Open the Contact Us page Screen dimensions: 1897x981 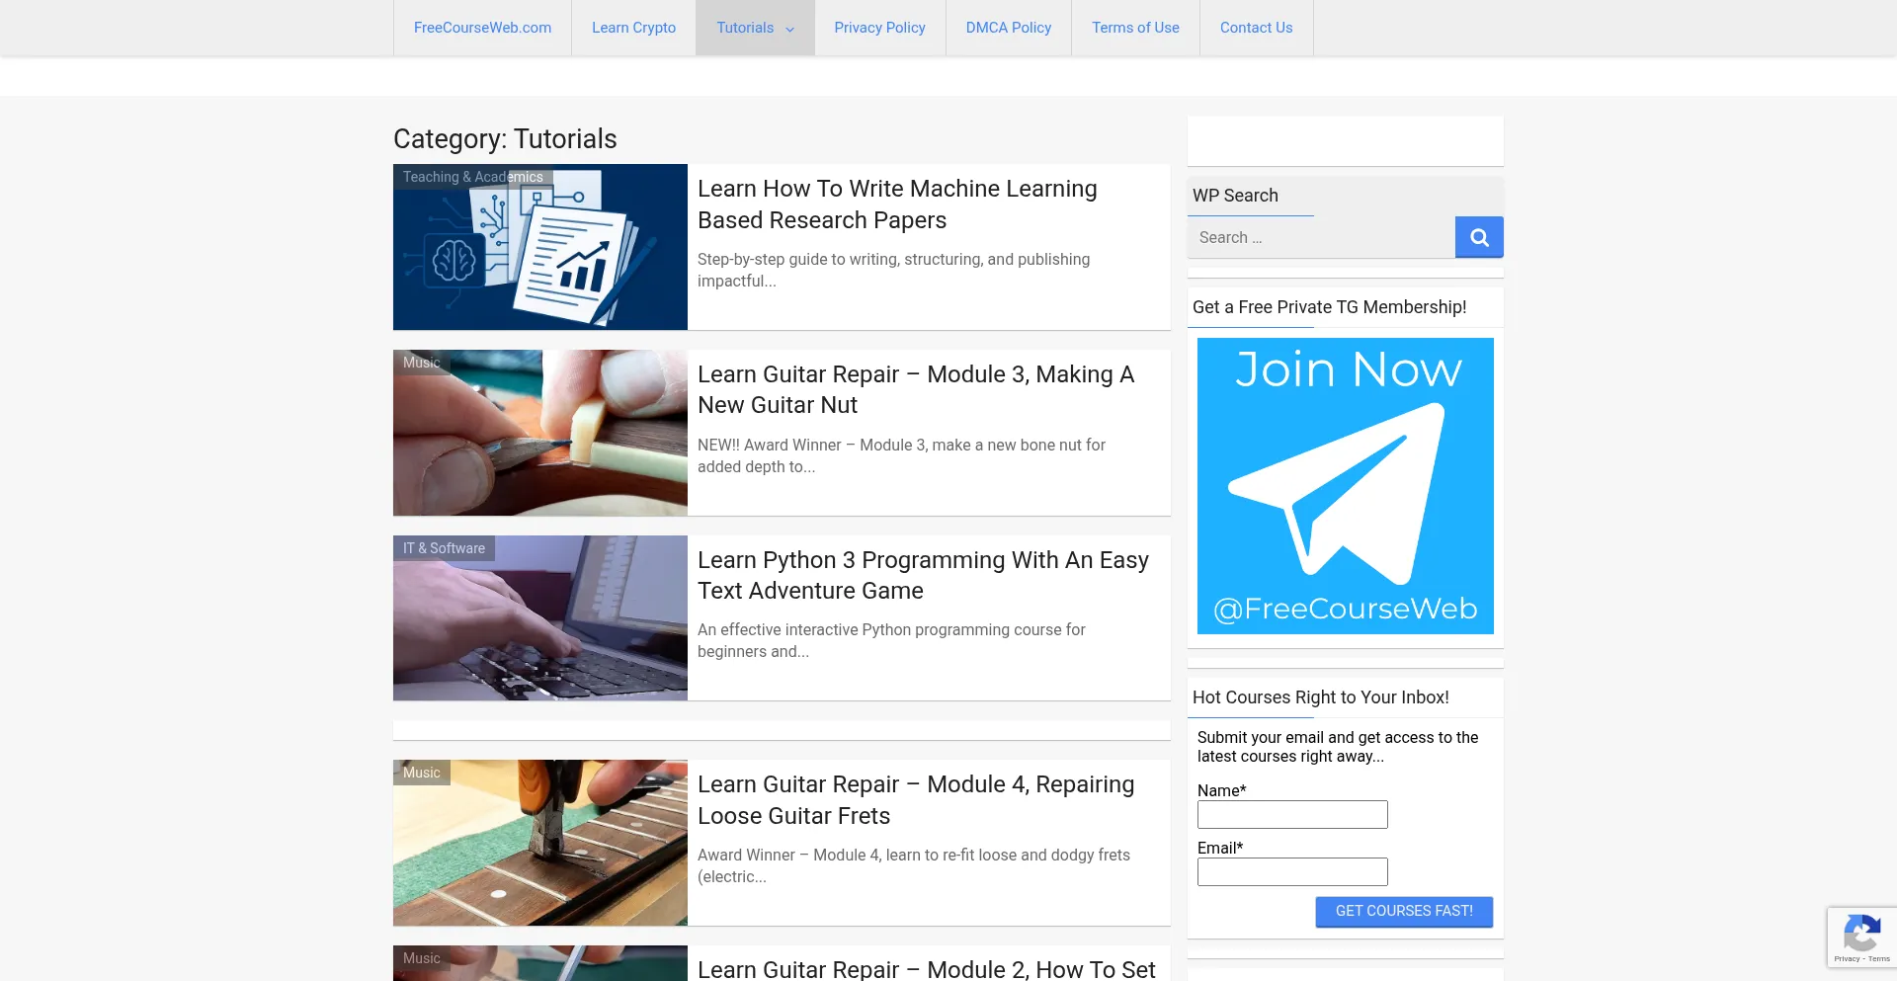click(x=1256, y=28)
